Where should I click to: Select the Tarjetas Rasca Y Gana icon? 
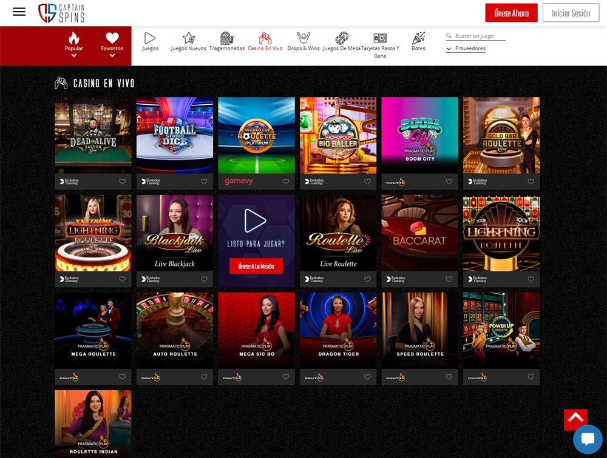click(380, 38)
